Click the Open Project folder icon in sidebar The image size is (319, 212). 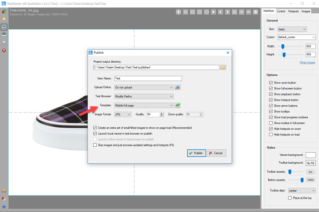(4, 19)
